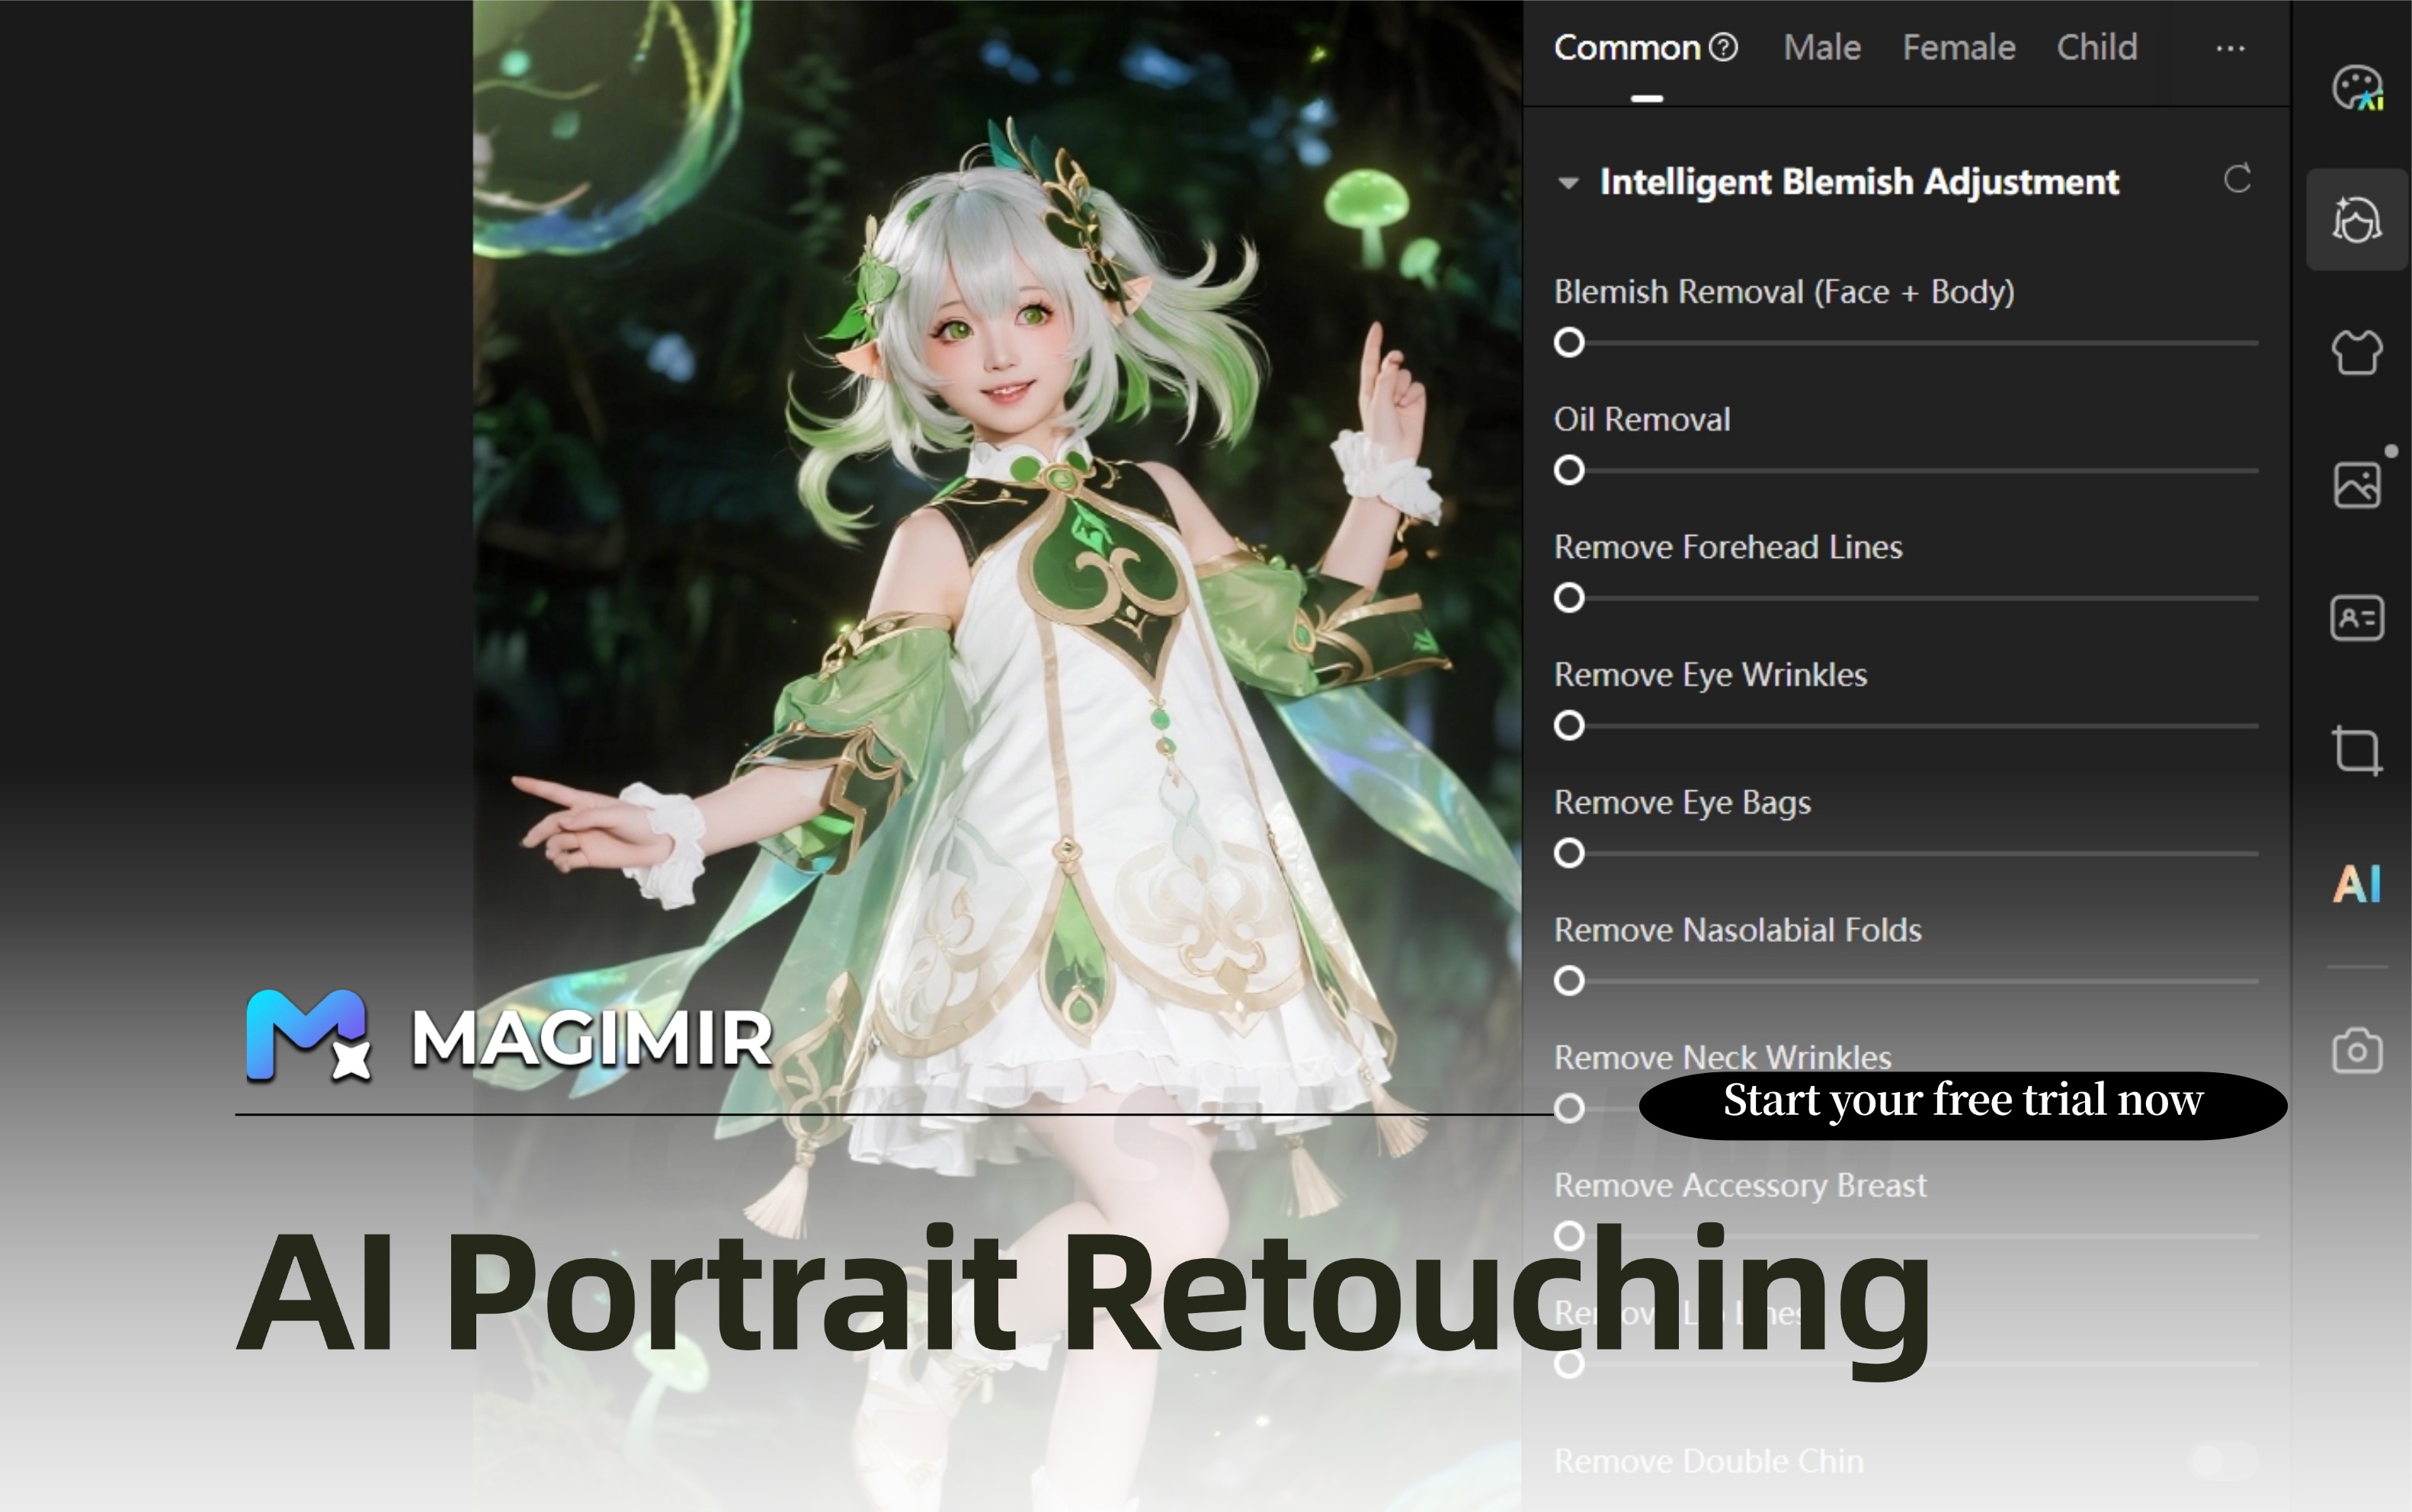Select the portrait retouching face icon
The height and width of the screenshot is (1512, 2412).
2357,220
